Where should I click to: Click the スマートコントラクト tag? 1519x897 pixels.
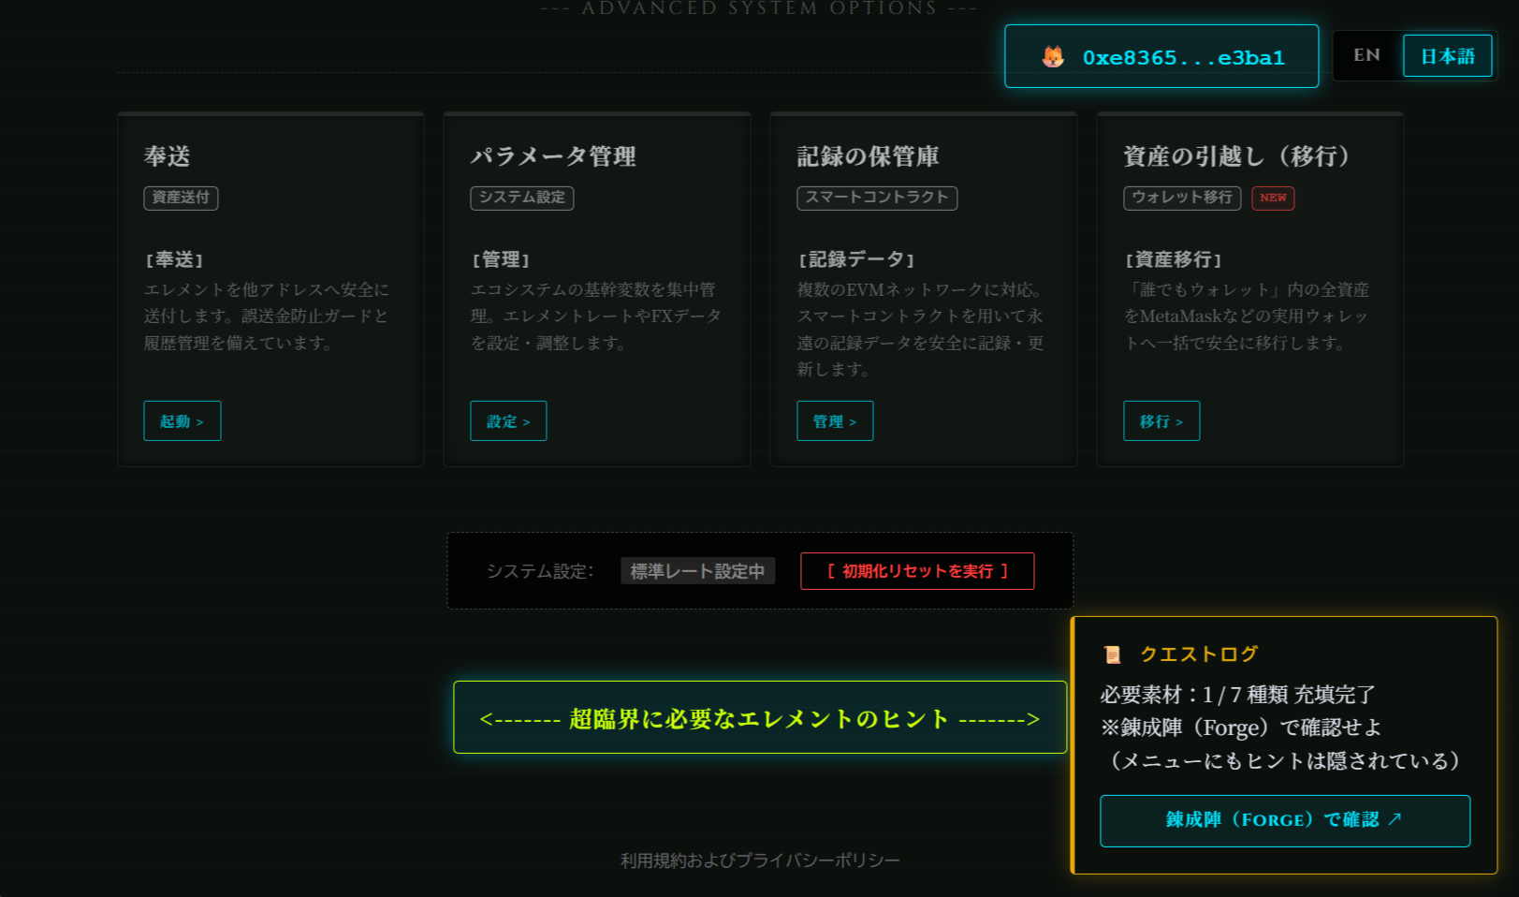point(877,198)
